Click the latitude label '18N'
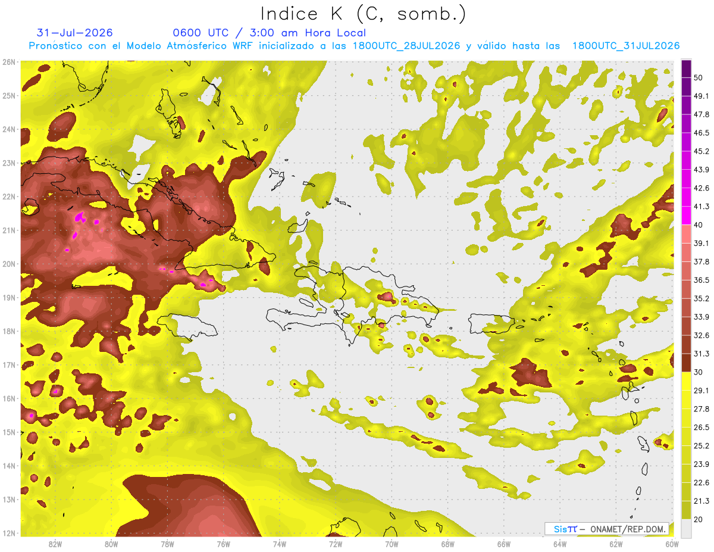 pos(9,331)
